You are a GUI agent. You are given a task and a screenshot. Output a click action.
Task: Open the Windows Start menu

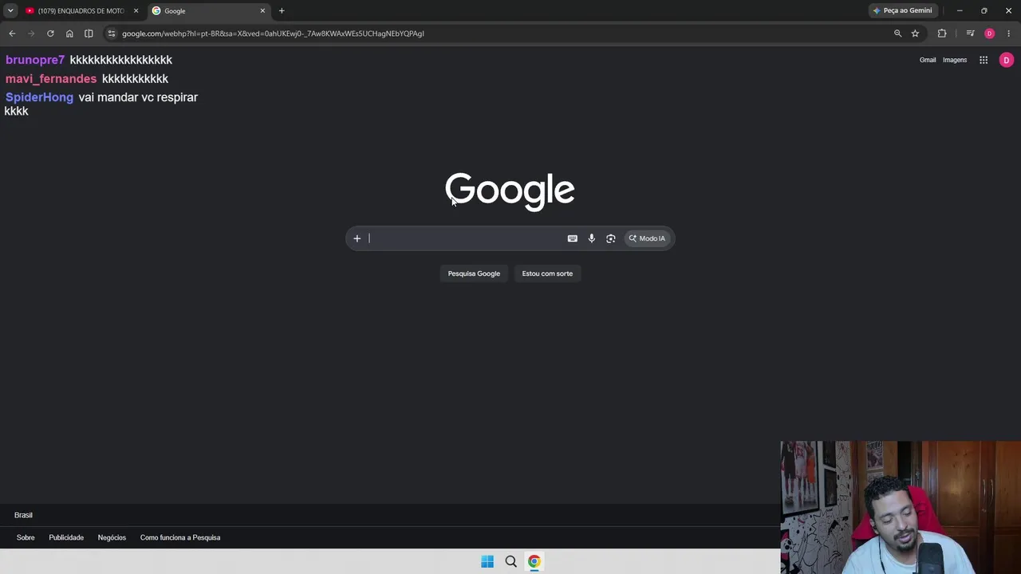[487, 561]
